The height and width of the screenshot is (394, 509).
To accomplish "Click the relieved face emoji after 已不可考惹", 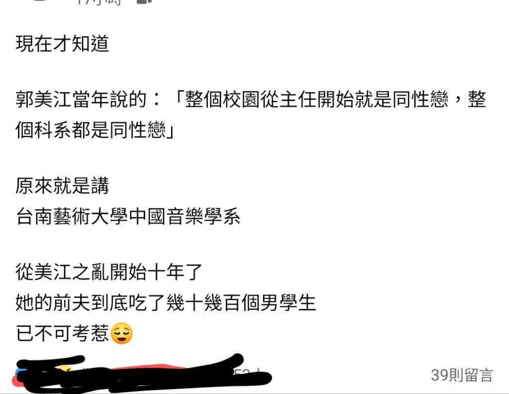I will click(x=122, y=334).
